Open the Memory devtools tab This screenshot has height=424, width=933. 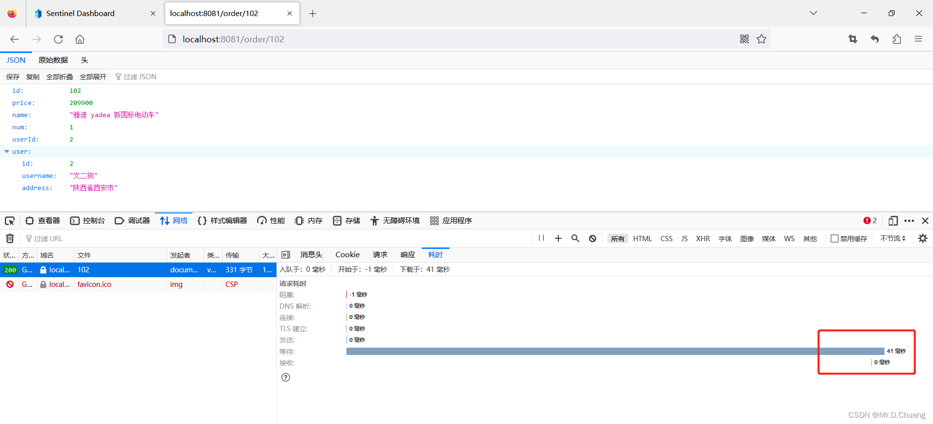(309, 221)
